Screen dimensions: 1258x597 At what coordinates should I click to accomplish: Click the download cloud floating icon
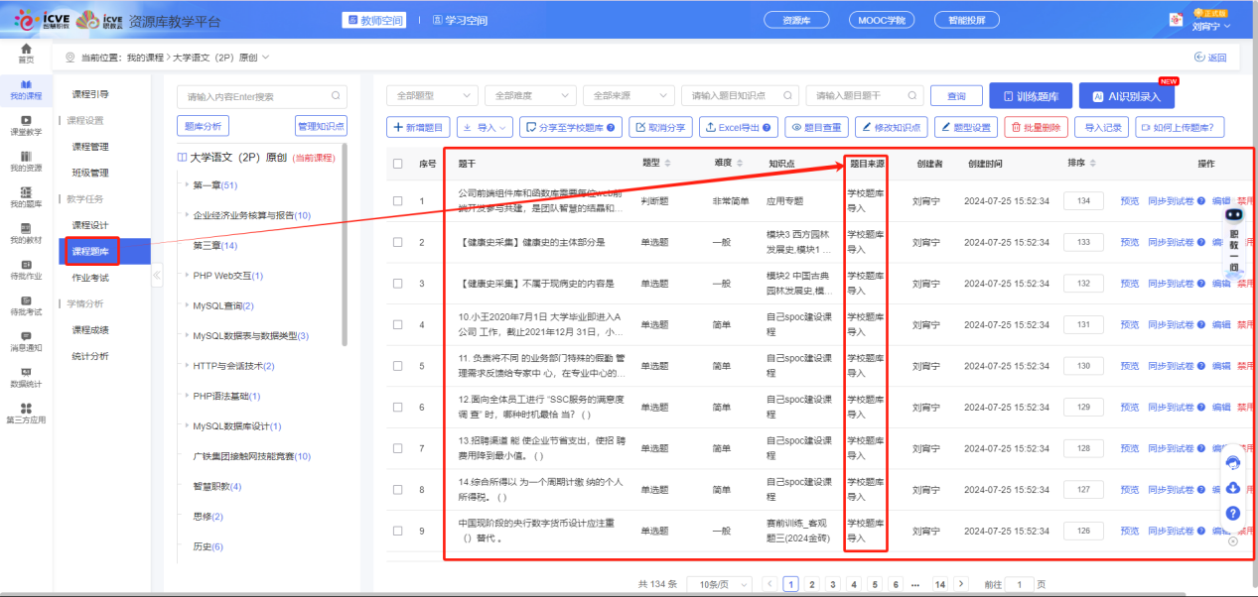1232,488
